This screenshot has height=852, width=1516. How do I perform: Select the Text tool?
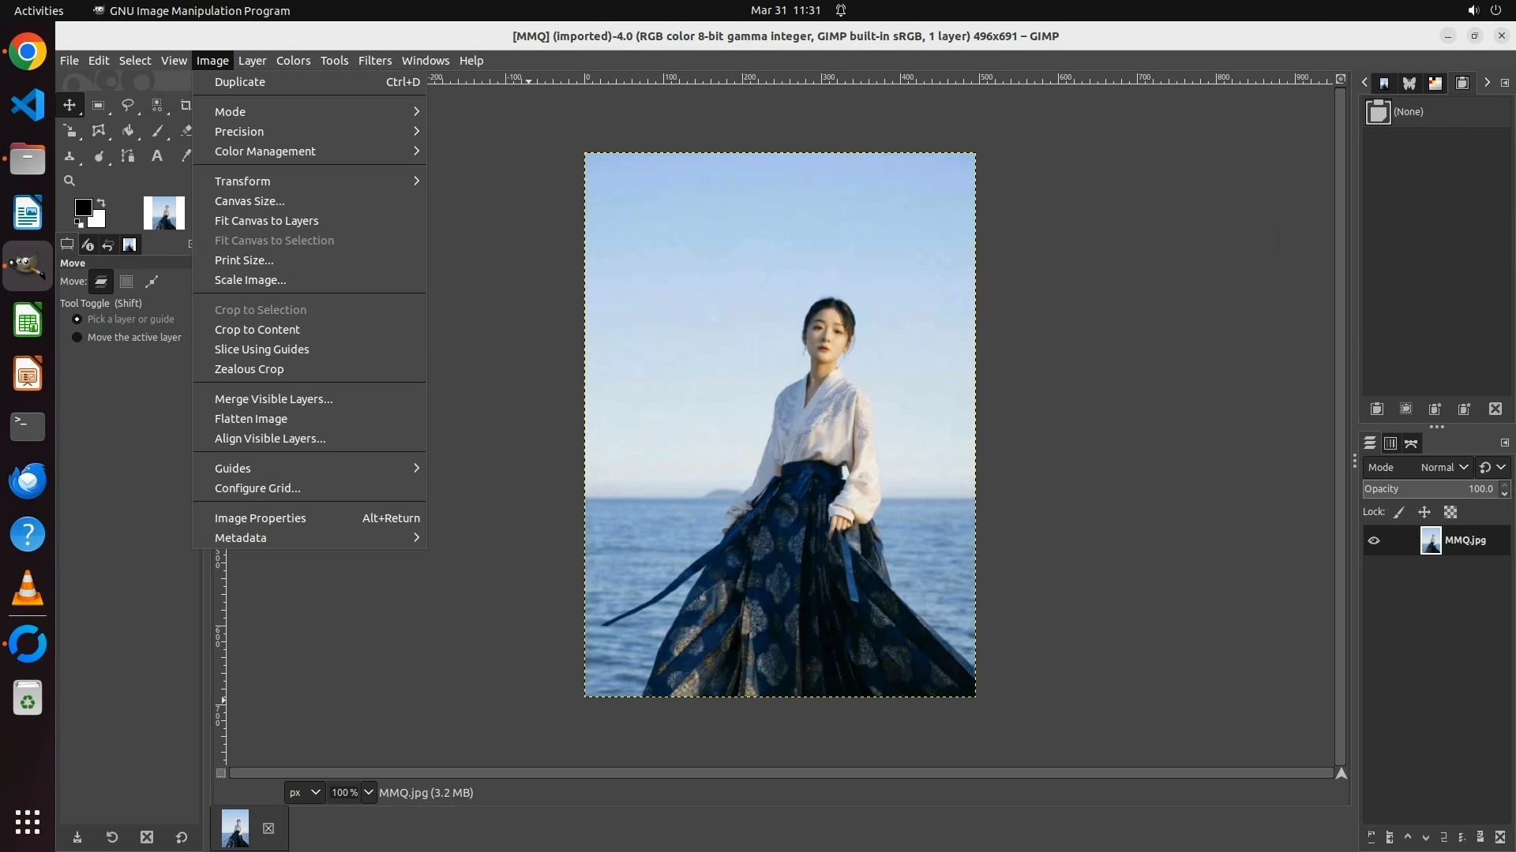pos(157,156)
